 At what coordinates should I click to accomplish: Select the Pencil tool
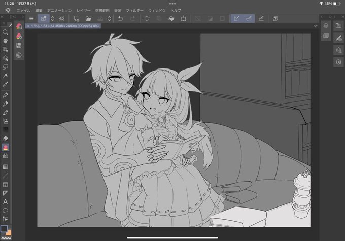pyautogui.click(x=5, y=104)
